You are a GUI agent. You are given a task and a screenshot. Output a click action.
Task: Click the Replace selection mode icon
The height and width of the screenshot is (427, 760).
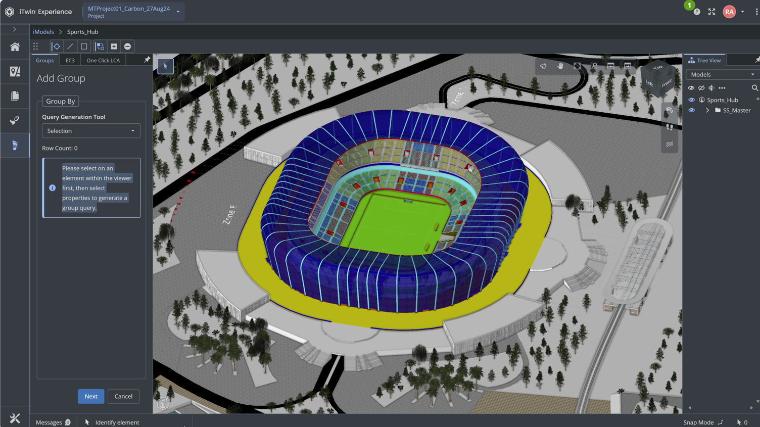click(100, 46)
